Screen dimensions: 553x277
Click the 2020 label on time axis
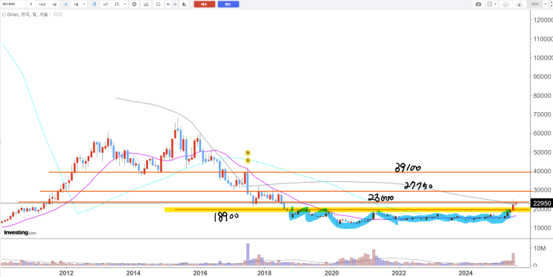(332, 273)
